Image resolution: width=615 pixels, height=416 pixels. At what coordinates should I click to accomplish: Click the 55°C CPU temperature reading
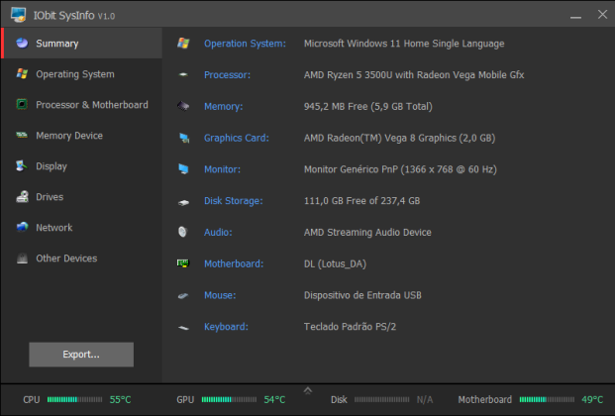point(121,399)
